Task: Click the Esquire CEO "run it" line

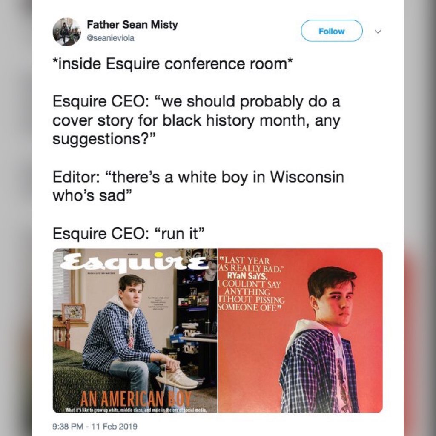Action: coord(129,233)
